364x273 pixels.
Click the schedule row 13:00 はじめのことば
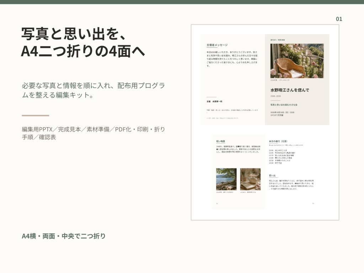pos(278,150)
